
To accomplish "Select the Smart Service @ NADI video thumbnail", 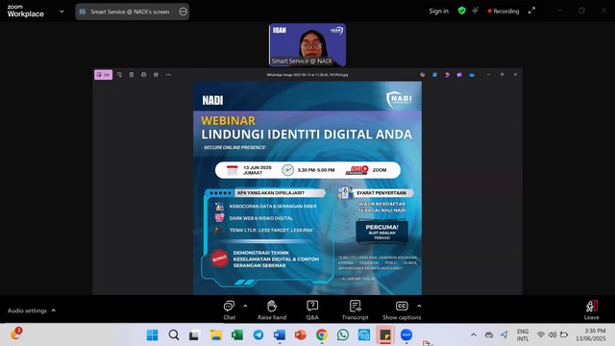I will click(x=307, y=45).
